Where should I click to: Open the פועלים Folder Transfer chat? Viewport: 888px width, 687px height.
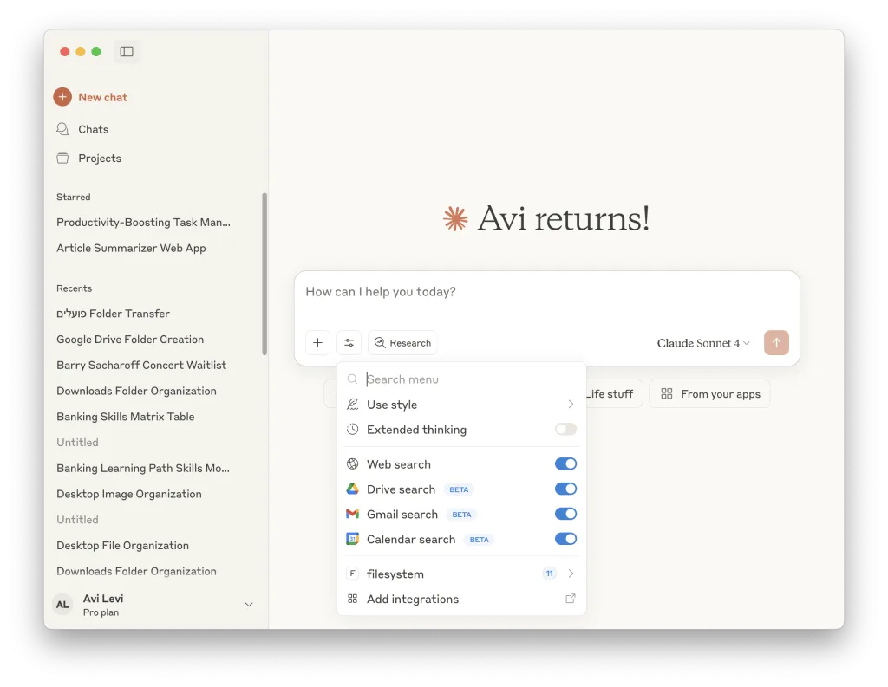[113, 314]
